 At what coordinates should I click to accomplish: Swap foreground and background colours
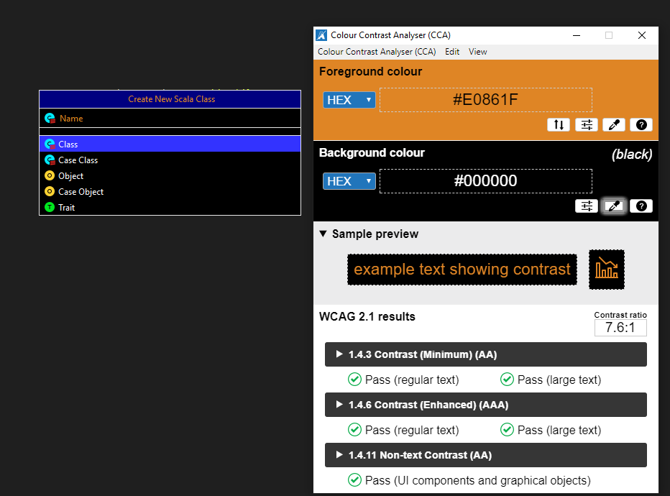pyautogui.click(x=559, y=124)
